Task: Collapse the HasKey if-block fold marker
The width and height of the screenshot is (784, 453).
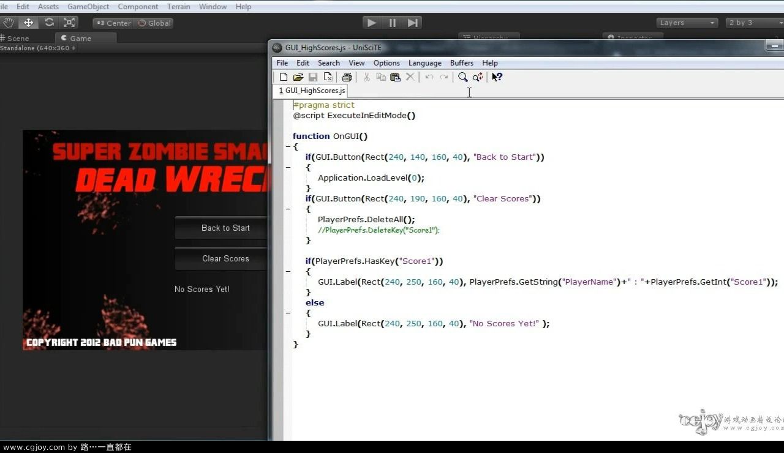Action: click(288, 272)
